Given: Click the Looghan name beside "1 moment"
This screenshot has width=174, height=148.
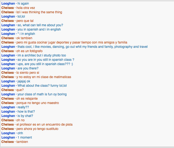Looking at the screenshot, I should click(8, 137).
